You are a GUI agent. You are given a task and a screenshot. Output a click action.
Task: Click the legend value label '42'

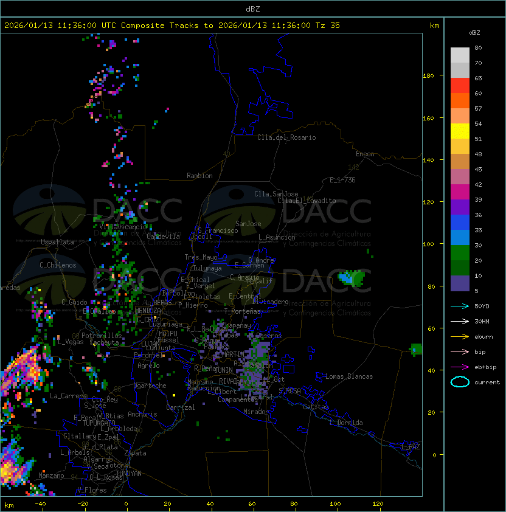click(478, 184)
